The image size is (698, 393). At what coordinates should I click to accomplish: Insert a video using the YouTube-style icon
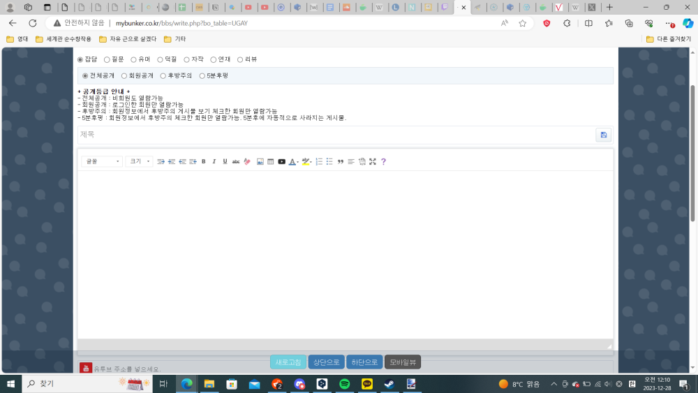point(281,161)
